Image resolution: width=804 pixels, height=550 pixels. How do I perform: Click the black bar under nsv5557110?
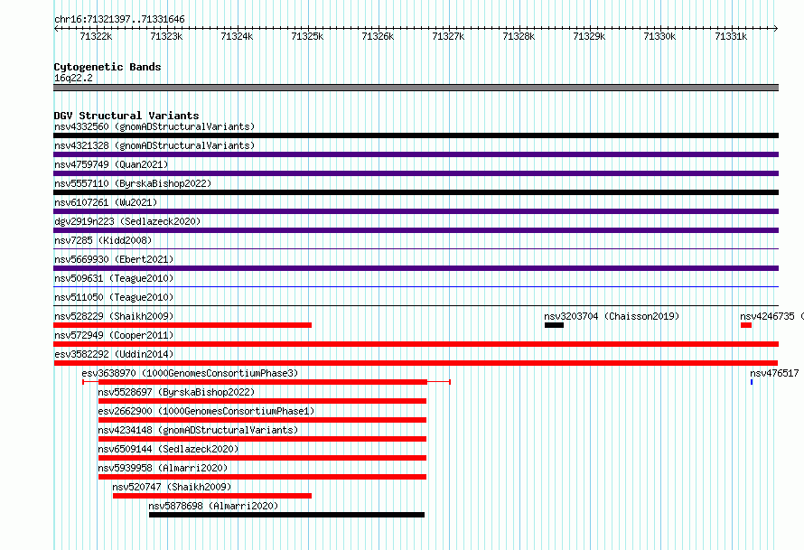[416, 192]
